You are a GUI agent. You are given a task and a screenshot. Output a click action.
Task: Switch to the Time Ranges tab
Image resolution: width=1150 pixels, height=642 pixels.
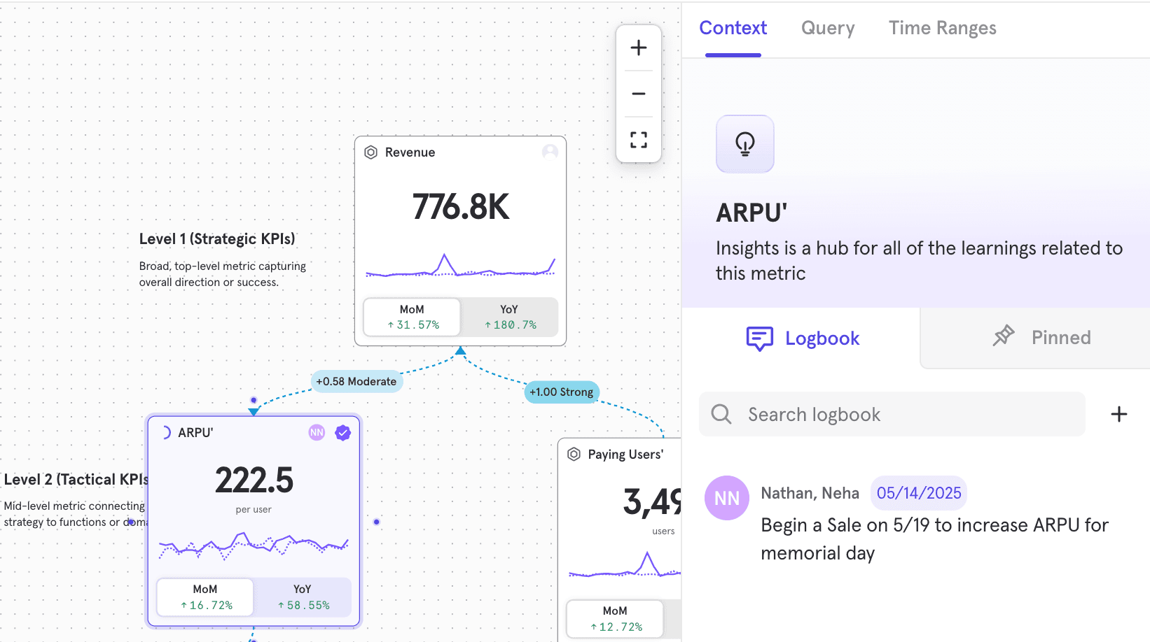(x=942, y=28)
